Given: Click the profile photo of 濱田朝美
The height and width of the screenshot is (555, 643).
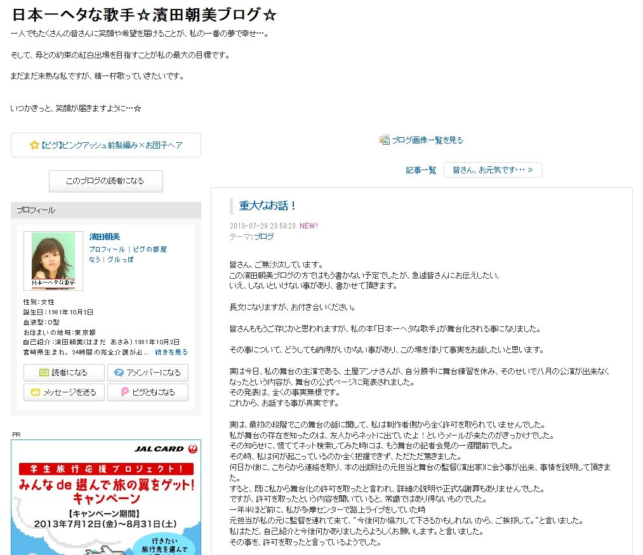Looking at the screenshot, I should pos(53,261).
